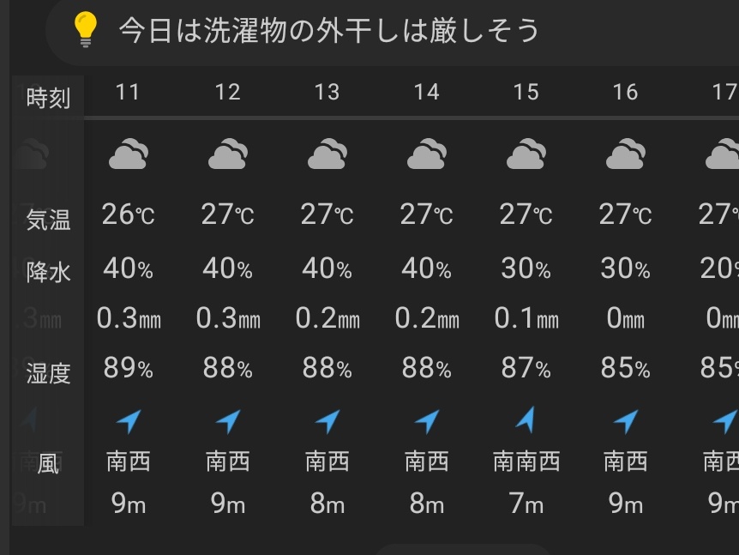Tap the 0.2mm rainfall value at 13 o'clock
The width and height of the screenshot is (739, 555).
[327, 317]
